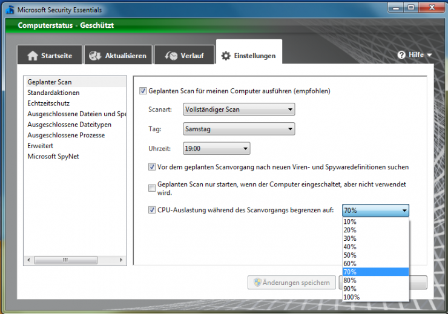Select Ausgeschlossene Dateitypen entry
448x314 pixels.
pyautogui.click(x=75, y=125)
